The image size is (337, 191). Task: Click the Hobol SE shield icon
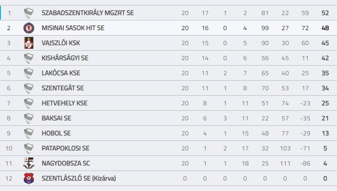(x=29, y=134)
